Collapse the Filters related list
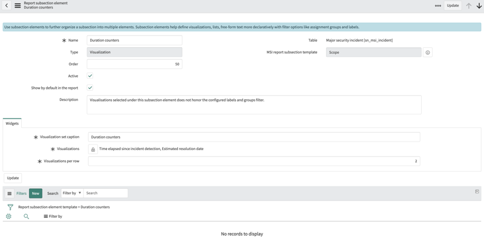Image resolution: width=484 pixels, height=239 pixels. coord(477,192)
